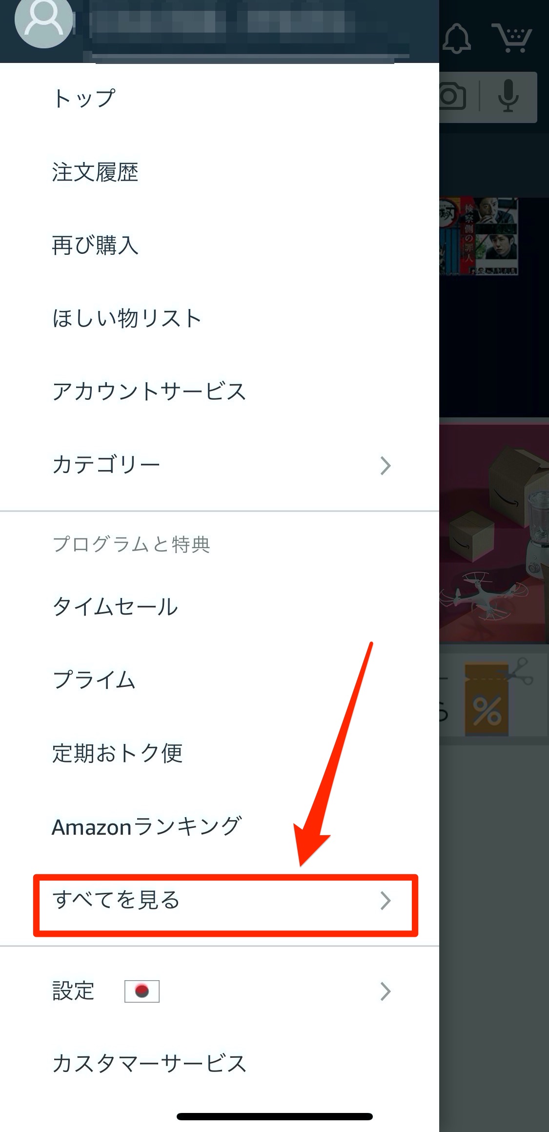Screen dimensions: 549x1132
Task: Expand the カテゴリー chevron
Action: tap(386, 465)
